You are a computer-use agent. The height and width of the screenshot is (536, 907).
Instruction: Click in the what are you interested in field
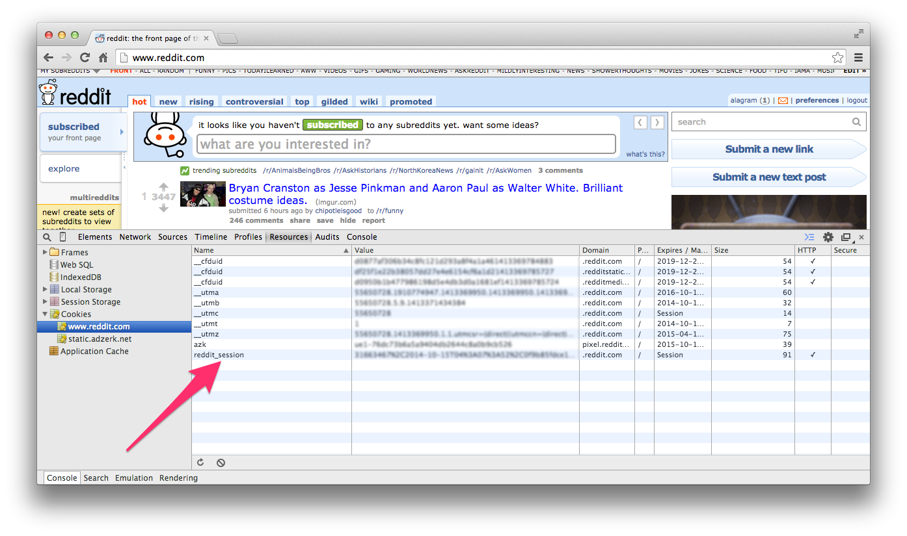[x=406, y=144]
